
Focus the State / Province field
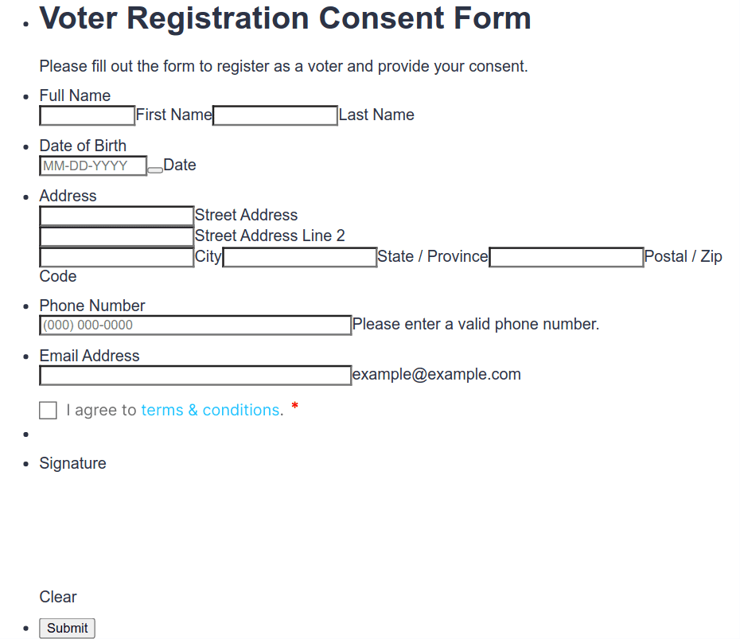(x=300, y=258)
